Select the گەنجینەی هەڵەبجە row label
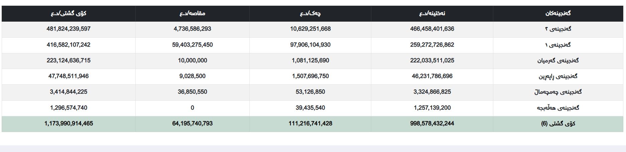 pyautogui.click(x=558, y=108)
